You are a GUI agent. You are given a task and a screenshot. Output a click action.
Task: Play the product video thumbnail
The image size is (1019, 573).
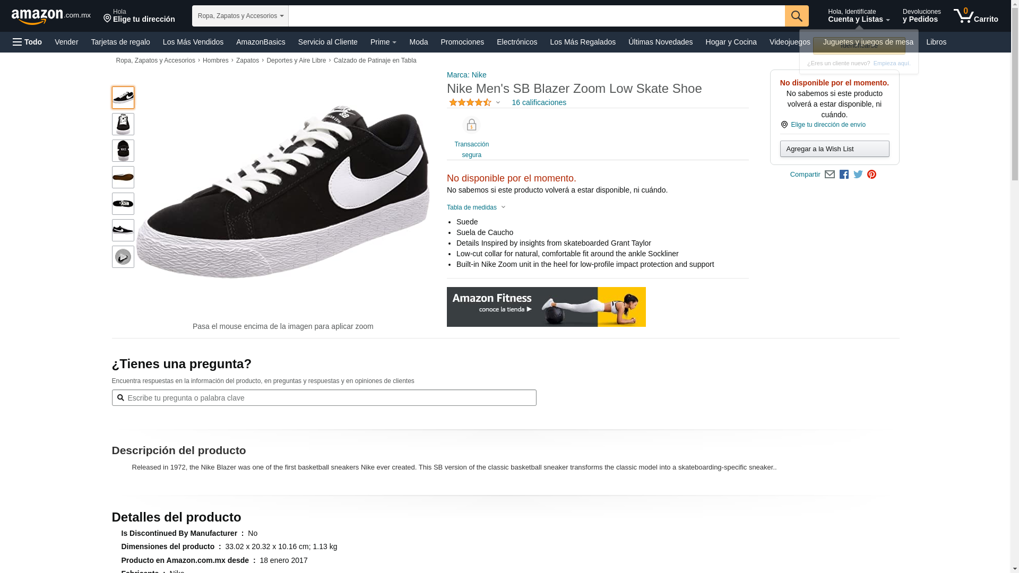[123, 257]
